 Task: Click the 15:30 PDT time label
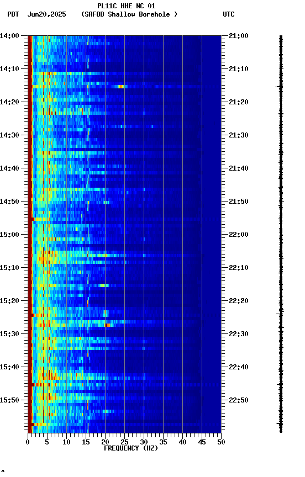9,334
